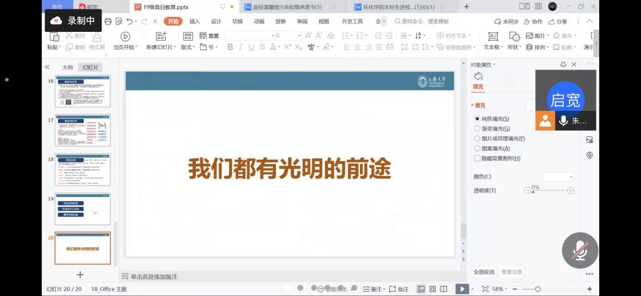This screenshot has height=296, width=641.
Task: Click the print icon in quick toolbar
Action: (x=108, y=21)
